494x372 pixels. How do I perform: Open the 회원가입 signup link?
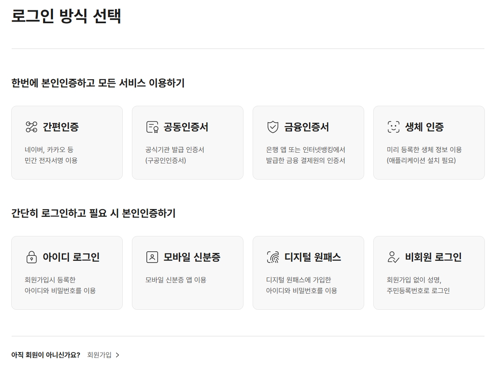click(99, 355)
